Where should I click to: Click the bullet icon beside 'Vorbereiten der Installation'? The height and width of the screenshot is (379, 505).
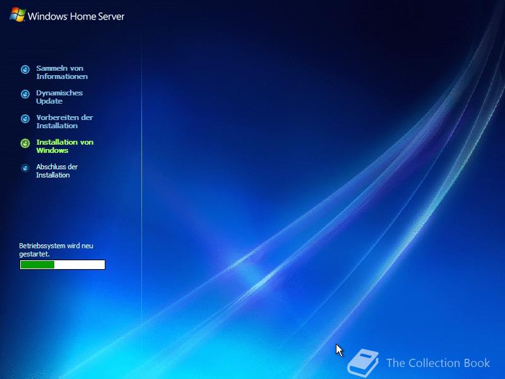click(25, 119)
